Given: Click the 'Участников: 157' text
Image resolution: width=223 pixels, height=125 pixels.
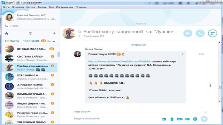Looking at the screenshot, I should 94,36.
